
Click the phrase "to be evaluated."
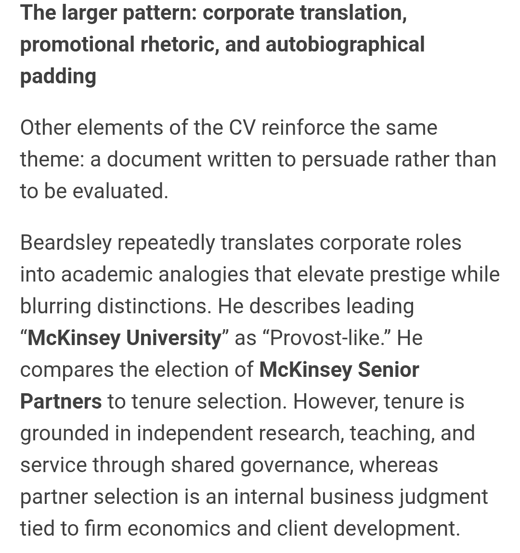(94, 192)
